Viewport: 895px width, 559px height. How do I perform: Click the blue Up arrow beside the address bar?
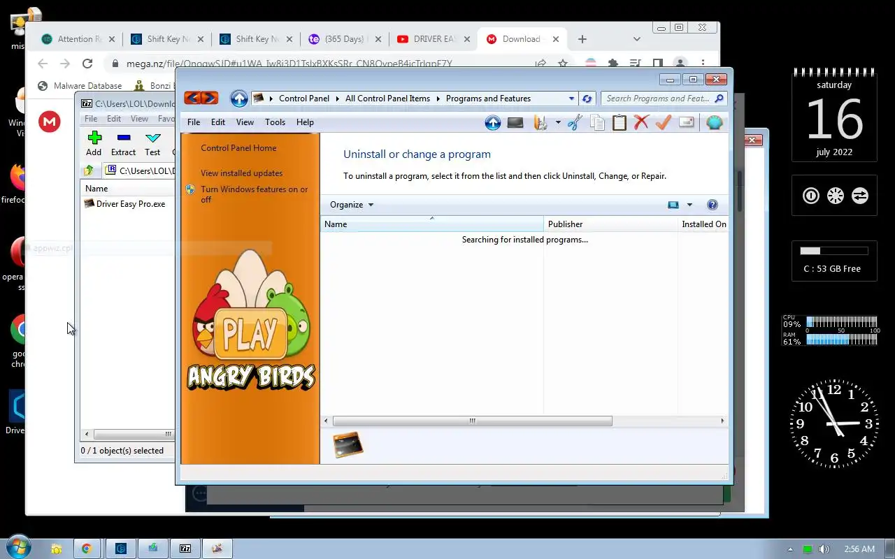(239, 99)
